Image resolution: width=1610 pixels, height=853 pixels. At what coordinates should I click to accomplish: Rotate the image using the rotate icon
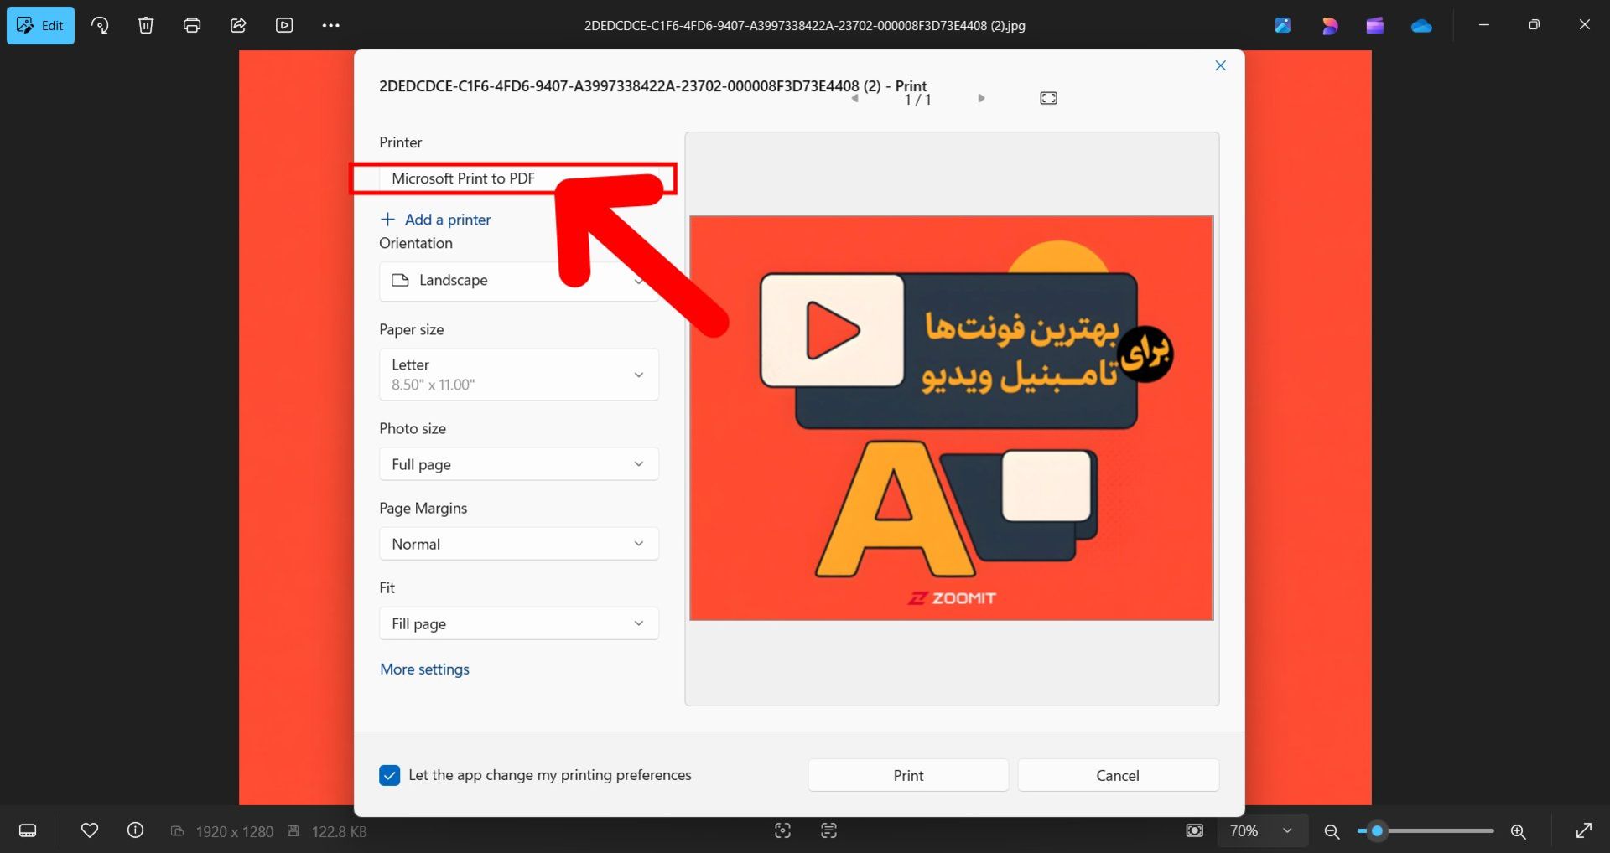coord(100,25)
